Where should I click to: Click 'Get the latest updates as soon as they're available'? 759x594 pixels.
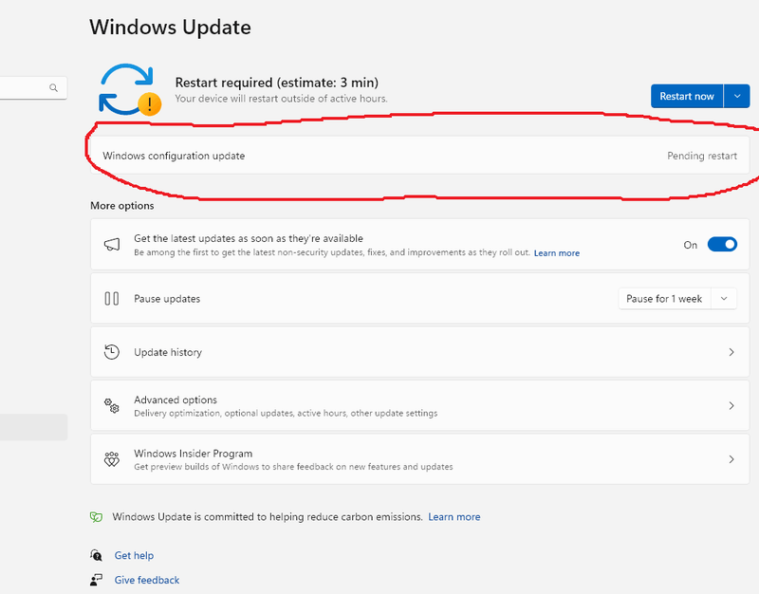click(x=249, y=239)
